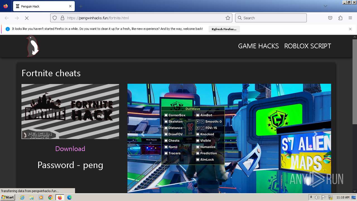Open the ROBLOX SCRIPT menu link
357x201 pixels.
[308, 46]
